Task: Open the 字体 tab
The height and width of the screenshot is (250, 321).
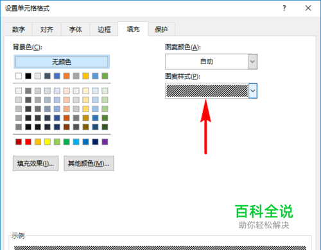Action: point(75,29)
